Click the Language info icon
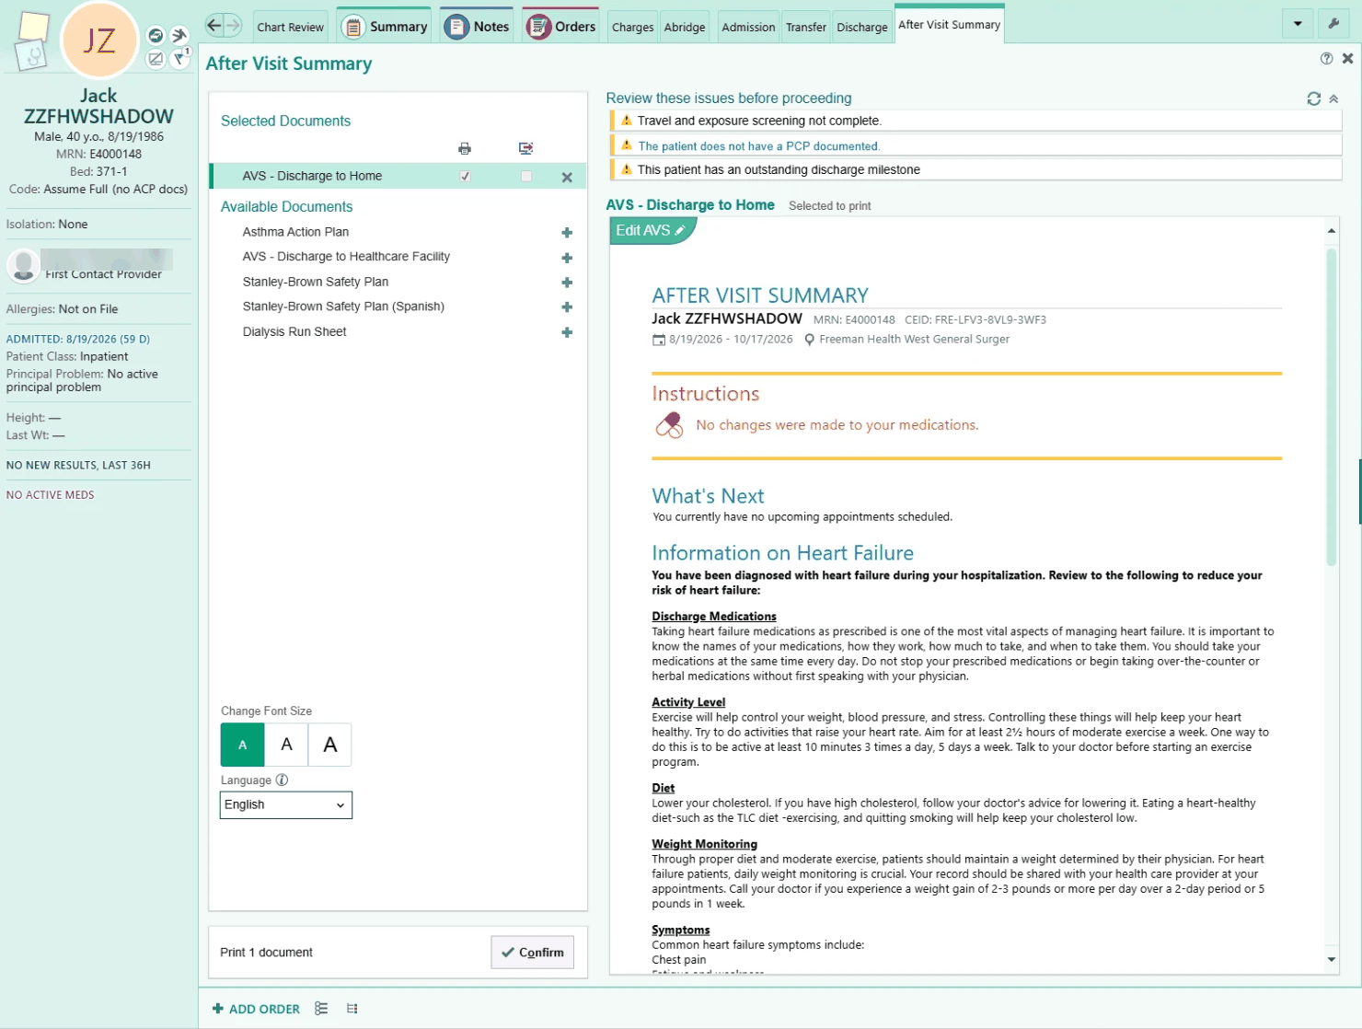Viewport: 1362px width, 1029px height. click(x=282, y=780)
